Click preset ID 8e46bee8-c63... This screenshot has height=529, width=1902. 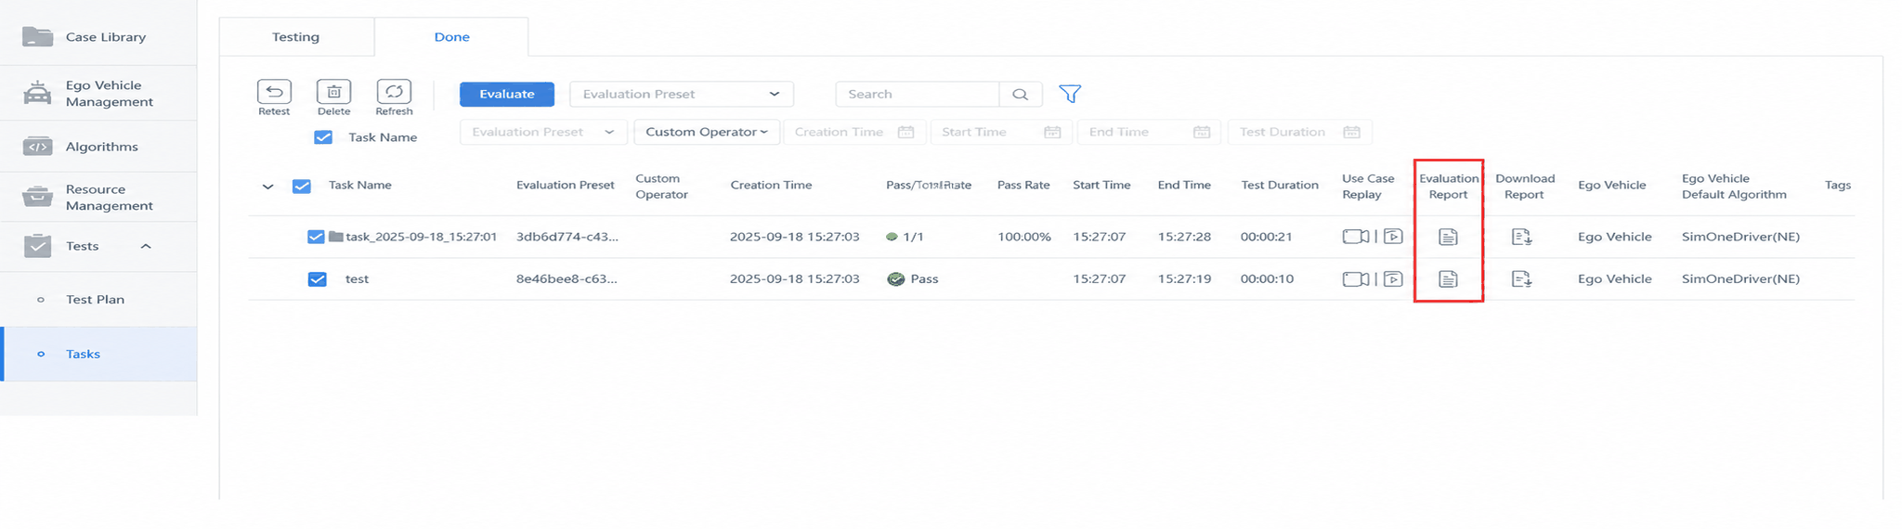tap(567, 278)
